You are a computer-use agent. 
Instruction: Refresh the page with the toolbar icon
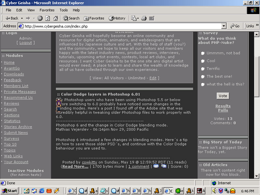48,18
